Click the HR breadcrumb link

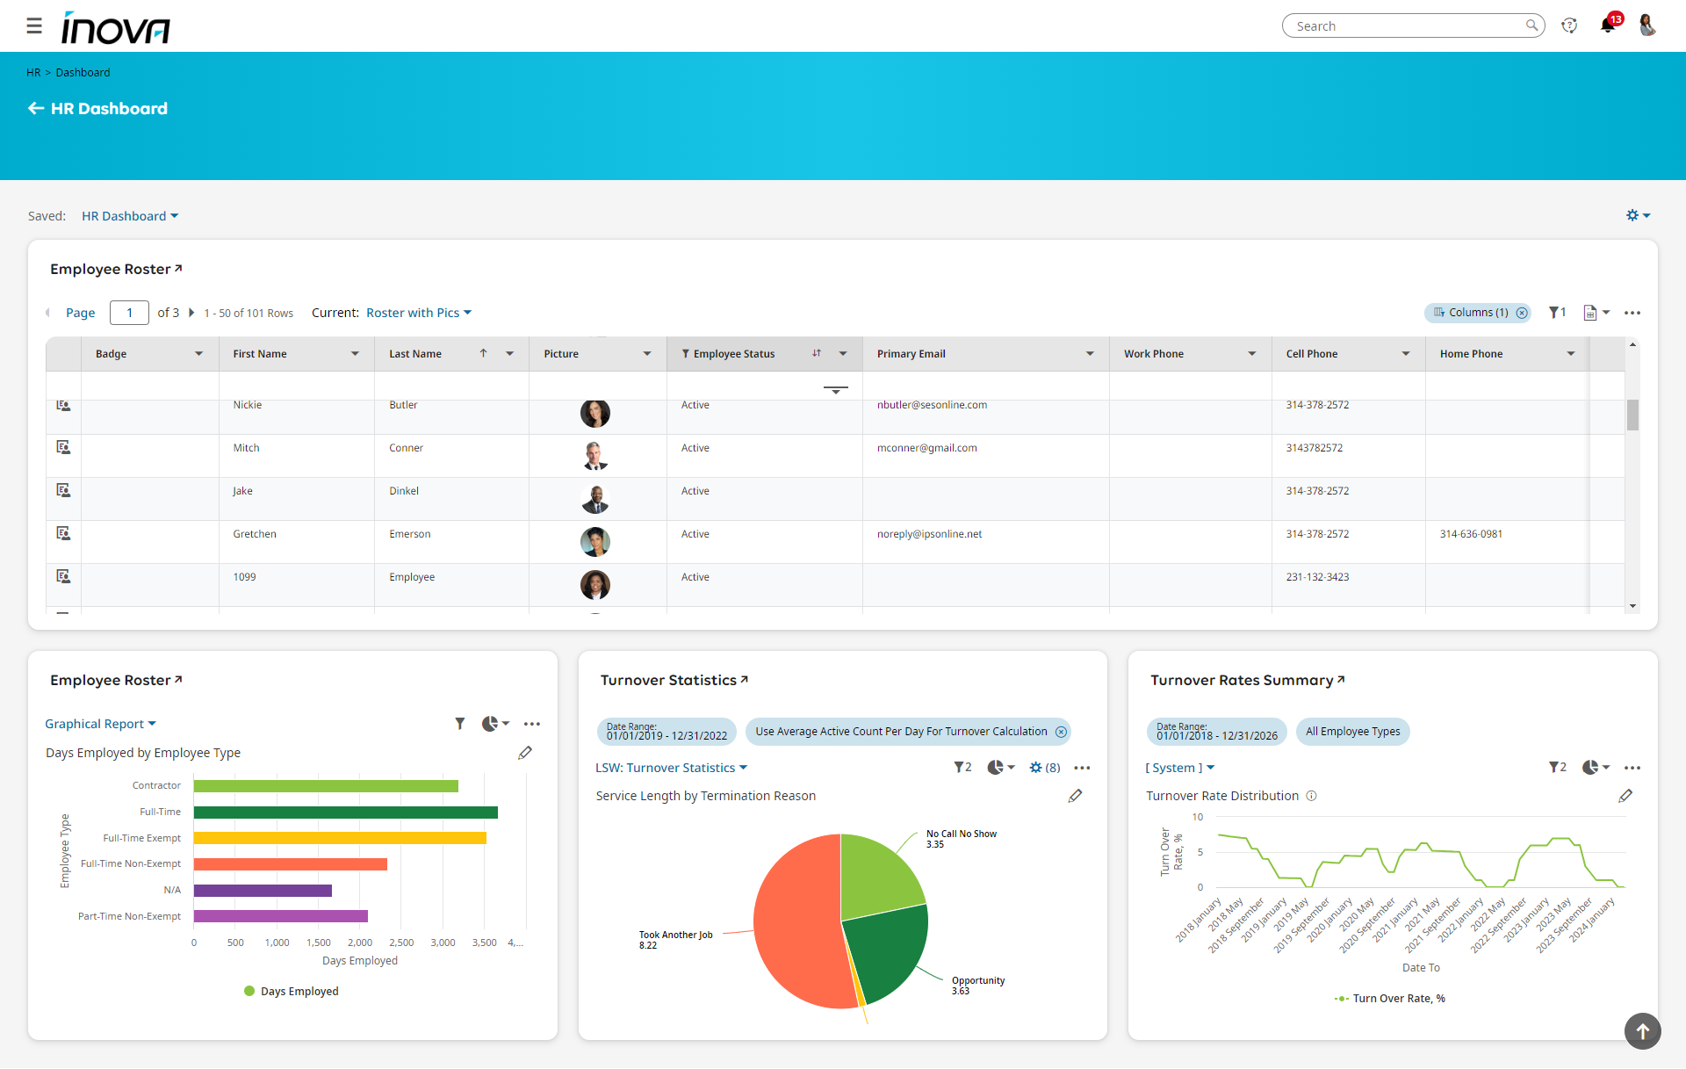pyautogui.click(x=33, y=73)
